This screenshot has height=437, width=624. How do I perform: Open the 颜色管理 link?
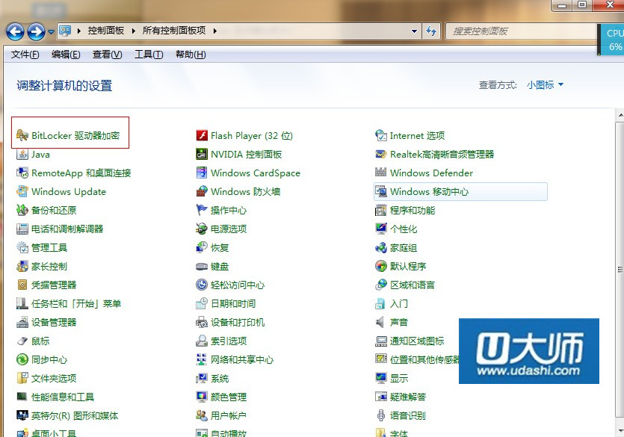229,397
